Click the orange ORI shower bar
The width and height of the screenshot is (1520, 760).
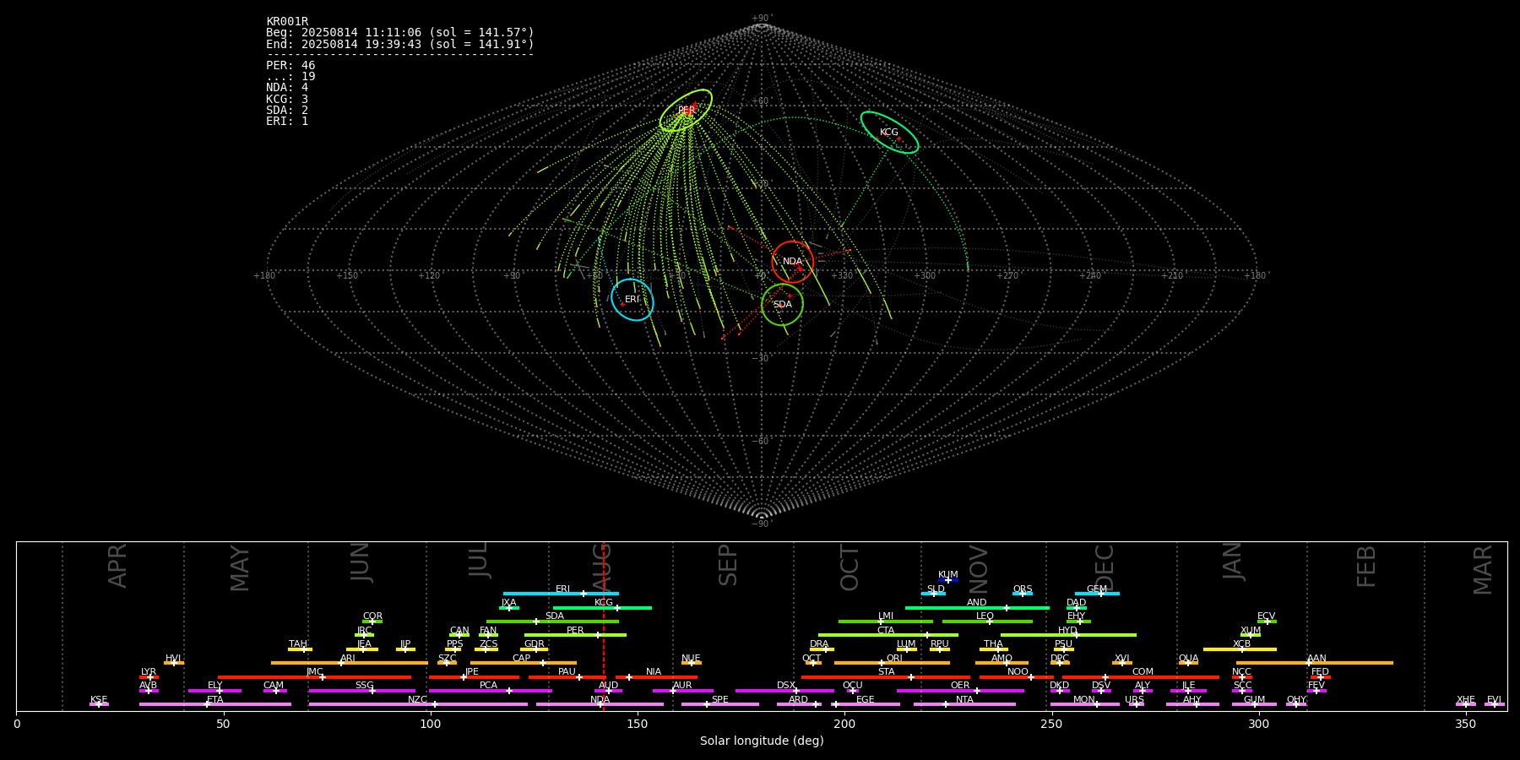pyautogui.click(x=892, y=663)
